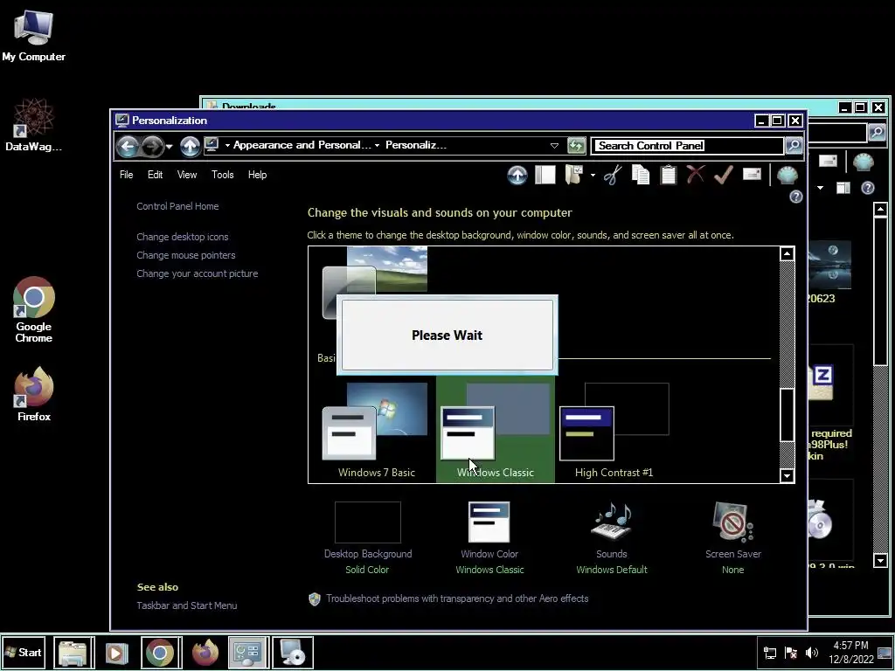Click the Up folder icon in the toolbar

click(x=517, y=175)
